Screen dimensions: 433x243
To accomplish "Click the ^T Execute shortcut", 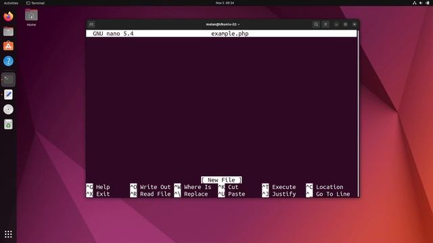I will coord(279,187).
